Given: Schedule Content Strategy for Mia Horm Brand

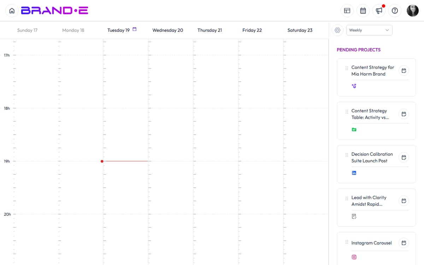Looking at the screenshot, I should pyautogui.click(x=404, y=71).
